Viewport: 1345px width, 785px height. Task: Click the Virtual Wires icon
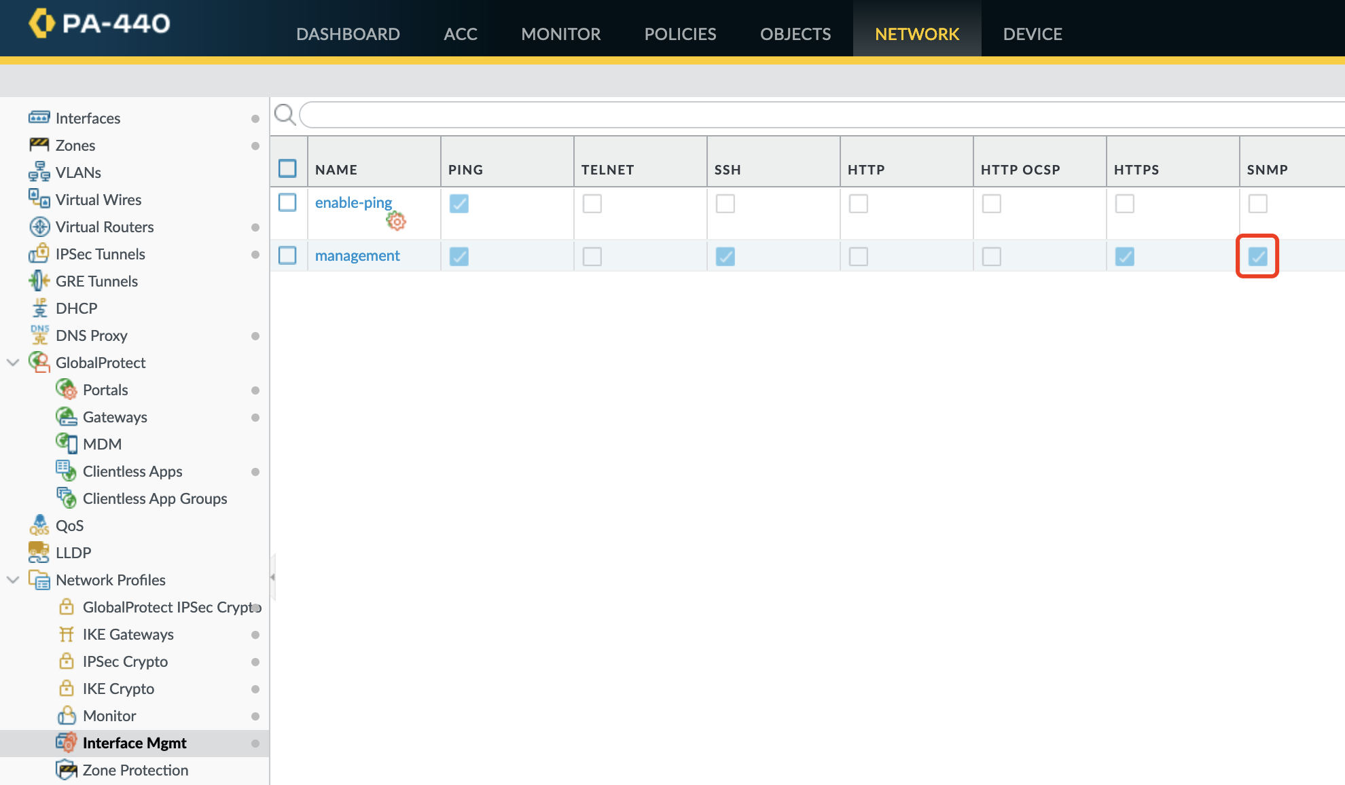click(x=39, y=199)
